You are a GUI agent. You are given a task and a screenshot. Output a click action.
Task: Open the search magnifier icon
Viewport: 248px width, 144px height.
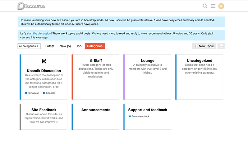[205, 6]
